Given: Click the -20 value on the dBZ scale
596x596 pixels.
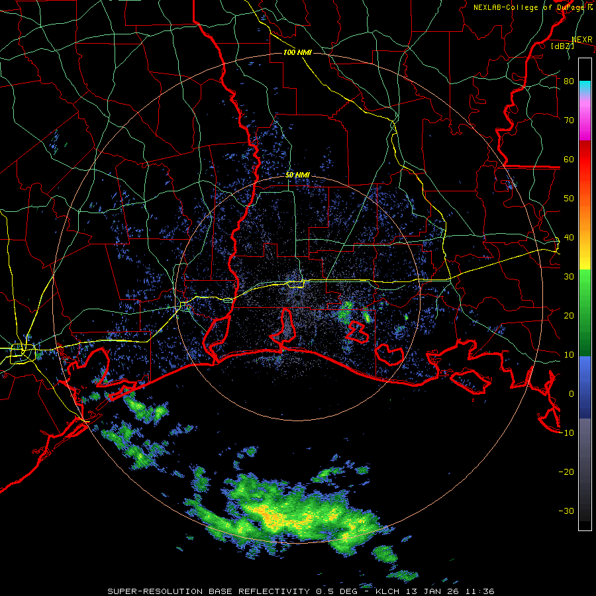Looking at the screenshot, I should (x=566, y=472).
